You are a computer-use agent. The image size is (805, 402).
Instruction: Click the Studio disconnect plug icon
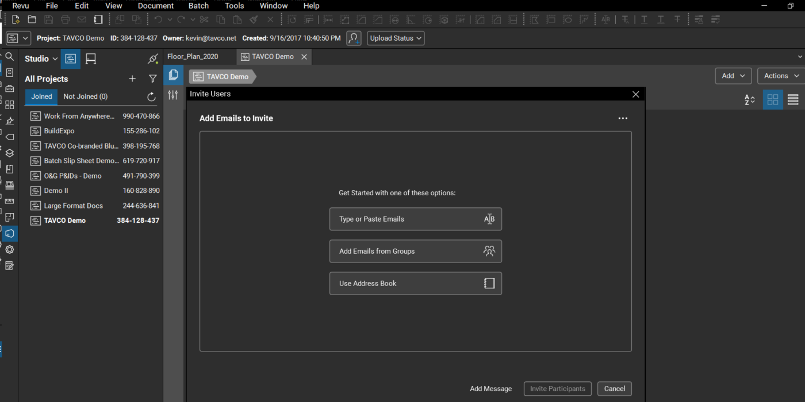coord(152,59)
